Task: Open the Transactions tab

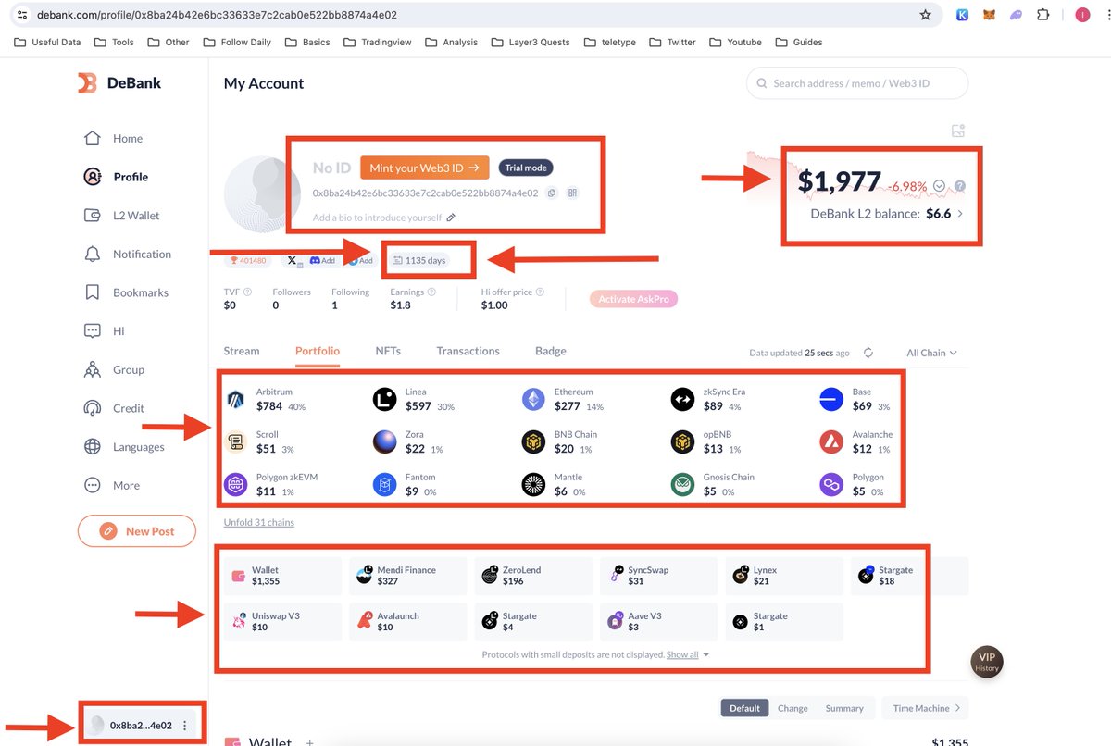Action: 468,351
